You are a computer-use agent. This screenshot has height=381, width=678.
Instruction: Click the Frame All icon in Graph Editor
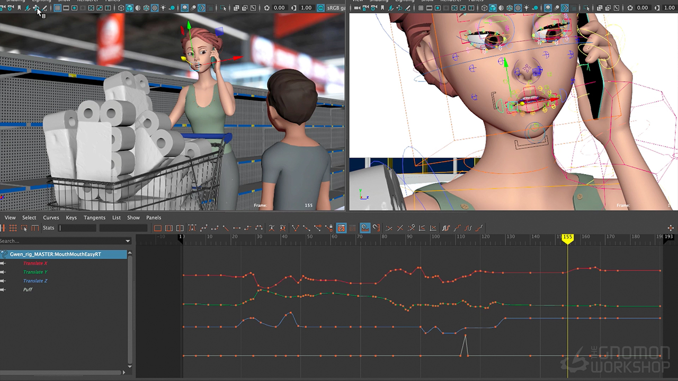tap(157, 228)
